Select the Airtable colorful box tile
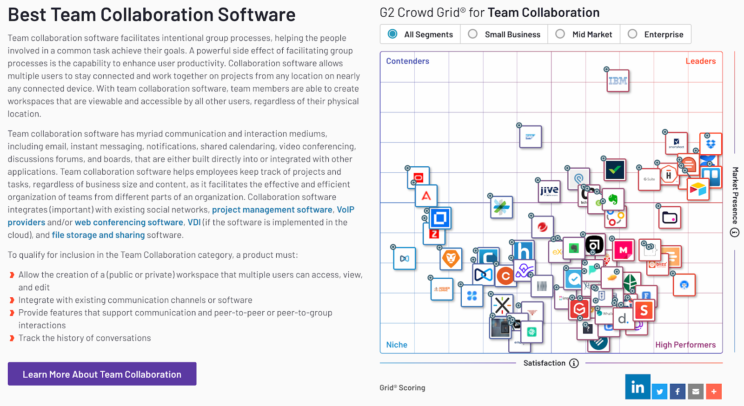This screenshot has width=744, height=406. pyautogui.click(x=698, y=189)
